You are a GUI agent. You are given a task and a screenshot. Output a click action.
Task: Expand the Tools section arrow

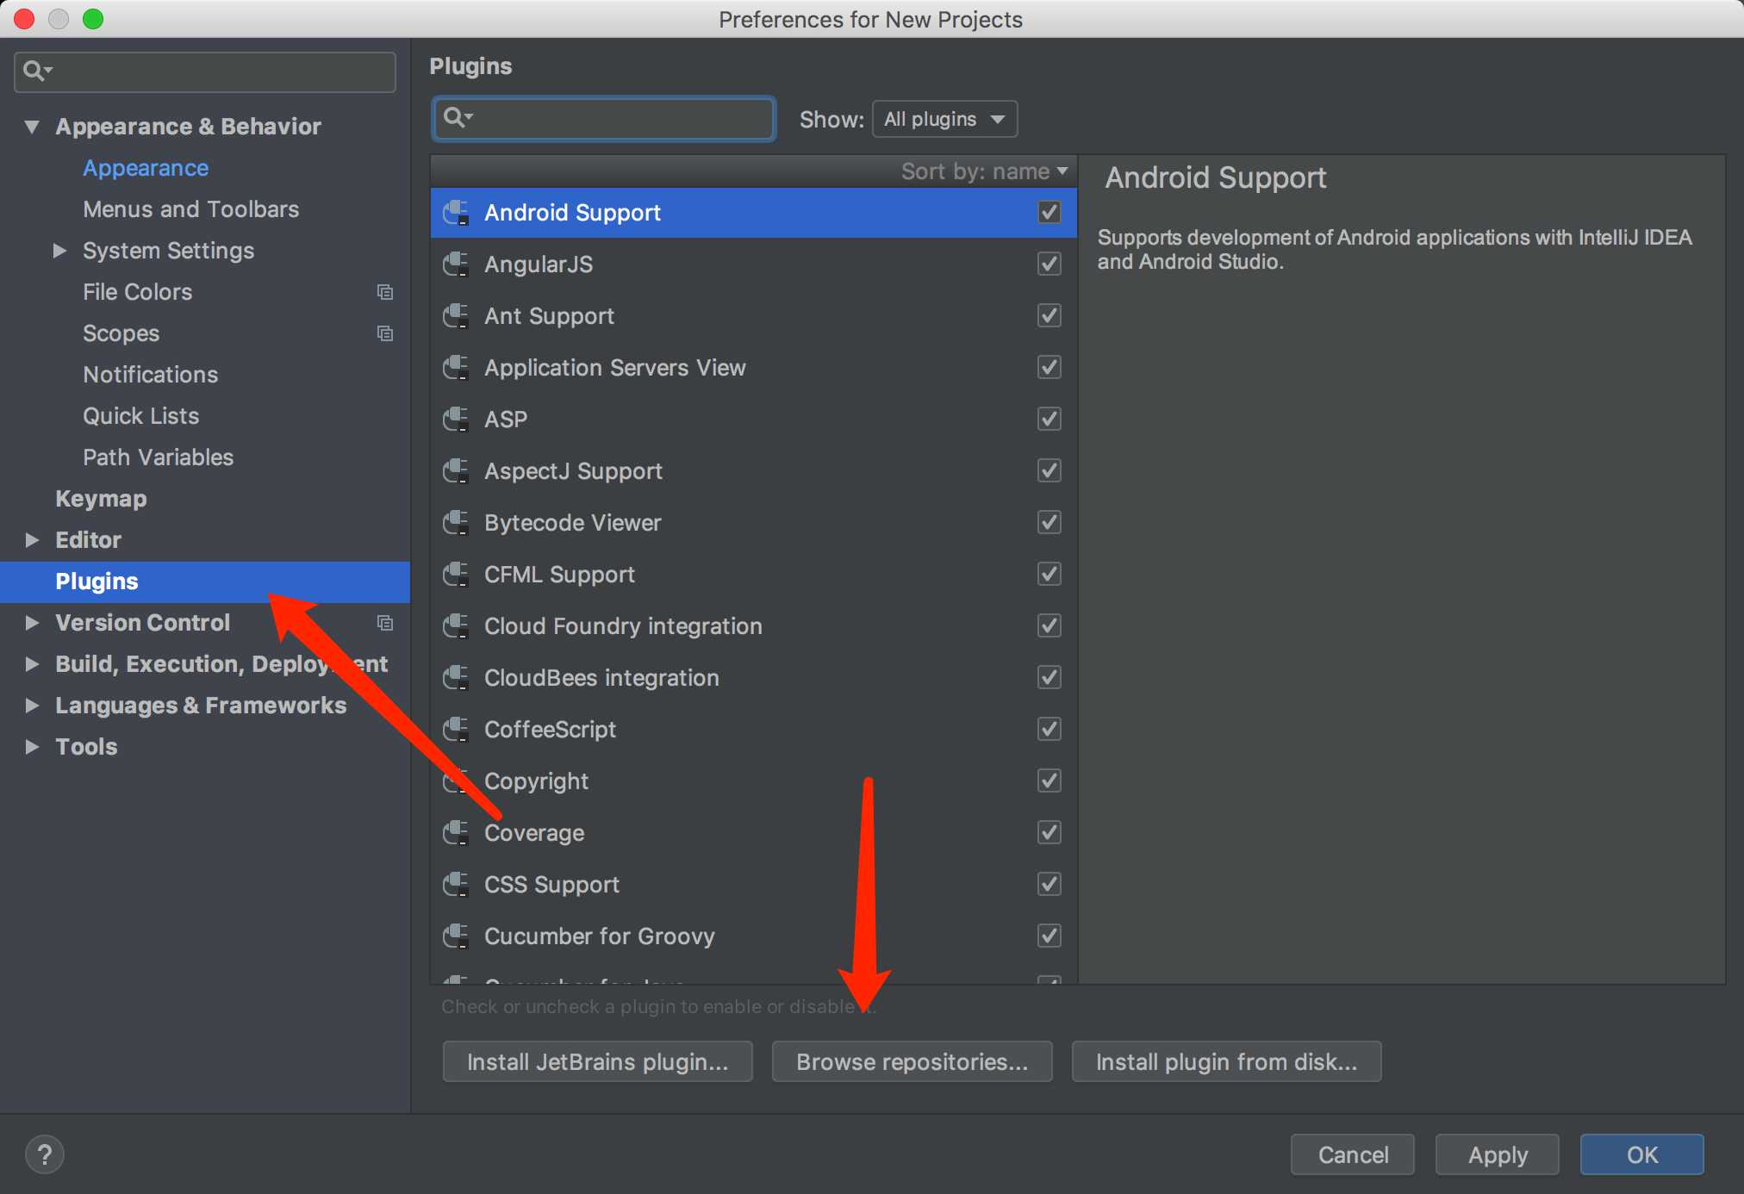[32, 747]
